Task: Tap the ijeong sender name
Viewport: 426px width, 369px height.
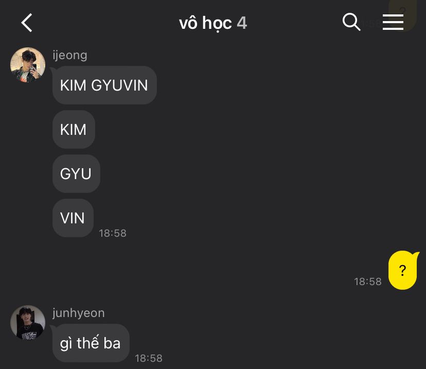Action: coord(70,55)
